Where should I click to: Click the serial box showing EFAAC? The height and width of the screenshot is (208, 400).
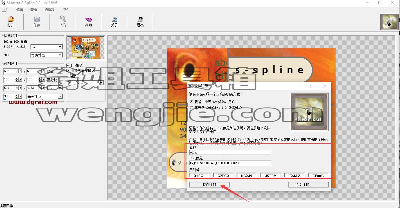(x=318, y=175)
